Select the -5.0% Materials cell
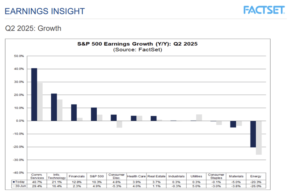290x194 pixels. point(236,182)
